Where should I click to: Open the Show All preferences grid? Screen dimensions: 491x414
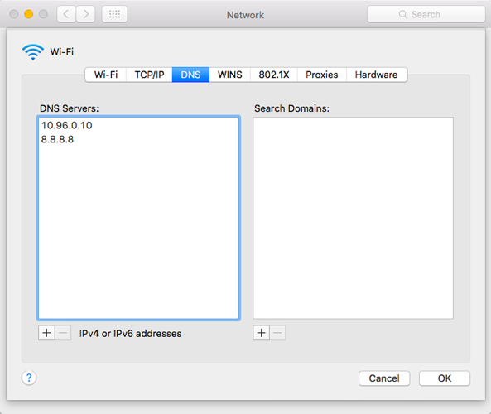point(114,14)
